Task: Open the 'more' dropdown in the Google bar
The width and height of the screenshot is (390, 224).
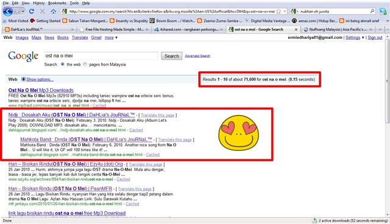Action: 111,38
